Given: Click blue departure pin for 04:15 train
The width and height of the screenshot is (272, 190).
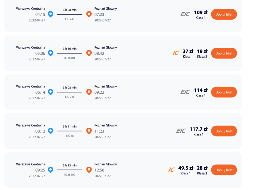Looking at the screenshot, I should tap(50, 14).
